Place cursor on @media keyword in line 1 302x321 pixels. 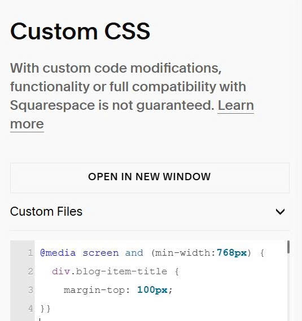click(58, 253)
